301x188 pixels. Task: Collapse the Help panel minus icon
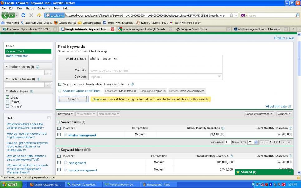tap(49, 118)
